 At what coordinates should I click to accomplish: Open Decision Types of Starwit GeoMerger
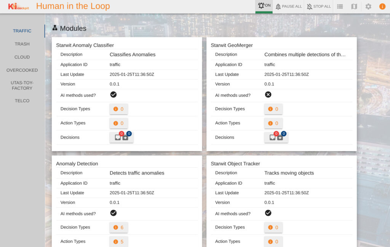[x=273, y=109]
